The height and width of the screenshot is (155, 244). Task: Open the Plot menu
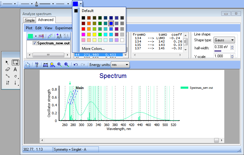[29, 28]
